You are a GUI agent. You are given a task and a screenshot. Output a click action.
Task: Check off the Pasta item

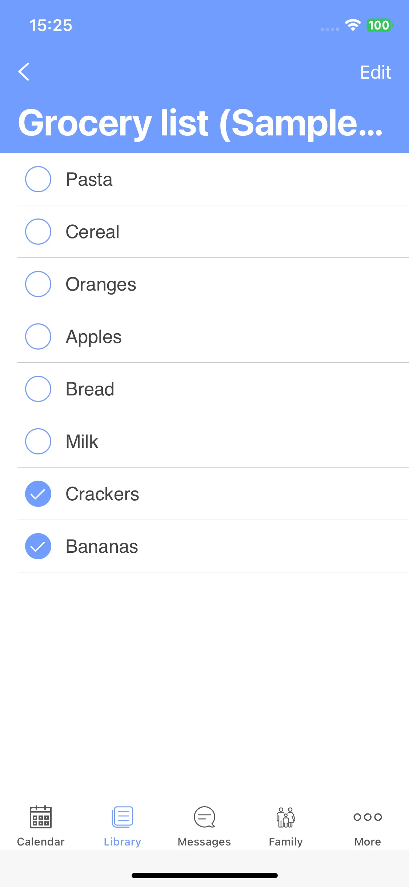tap(38, 179)
